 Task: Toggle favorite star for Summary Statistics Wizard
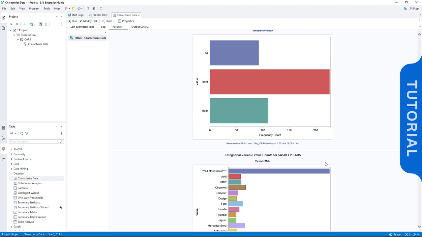click(61, 207)
